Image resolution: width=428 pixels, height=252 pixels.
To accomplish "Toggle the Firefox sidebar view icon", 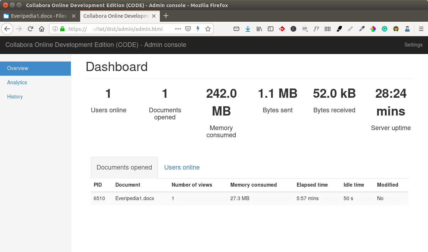I will 271,29.
